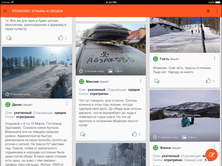This screenshot has height=166, width=222.
Task: Open the snowy forest photo below Максим's card
Action: [x=111, y=154]
